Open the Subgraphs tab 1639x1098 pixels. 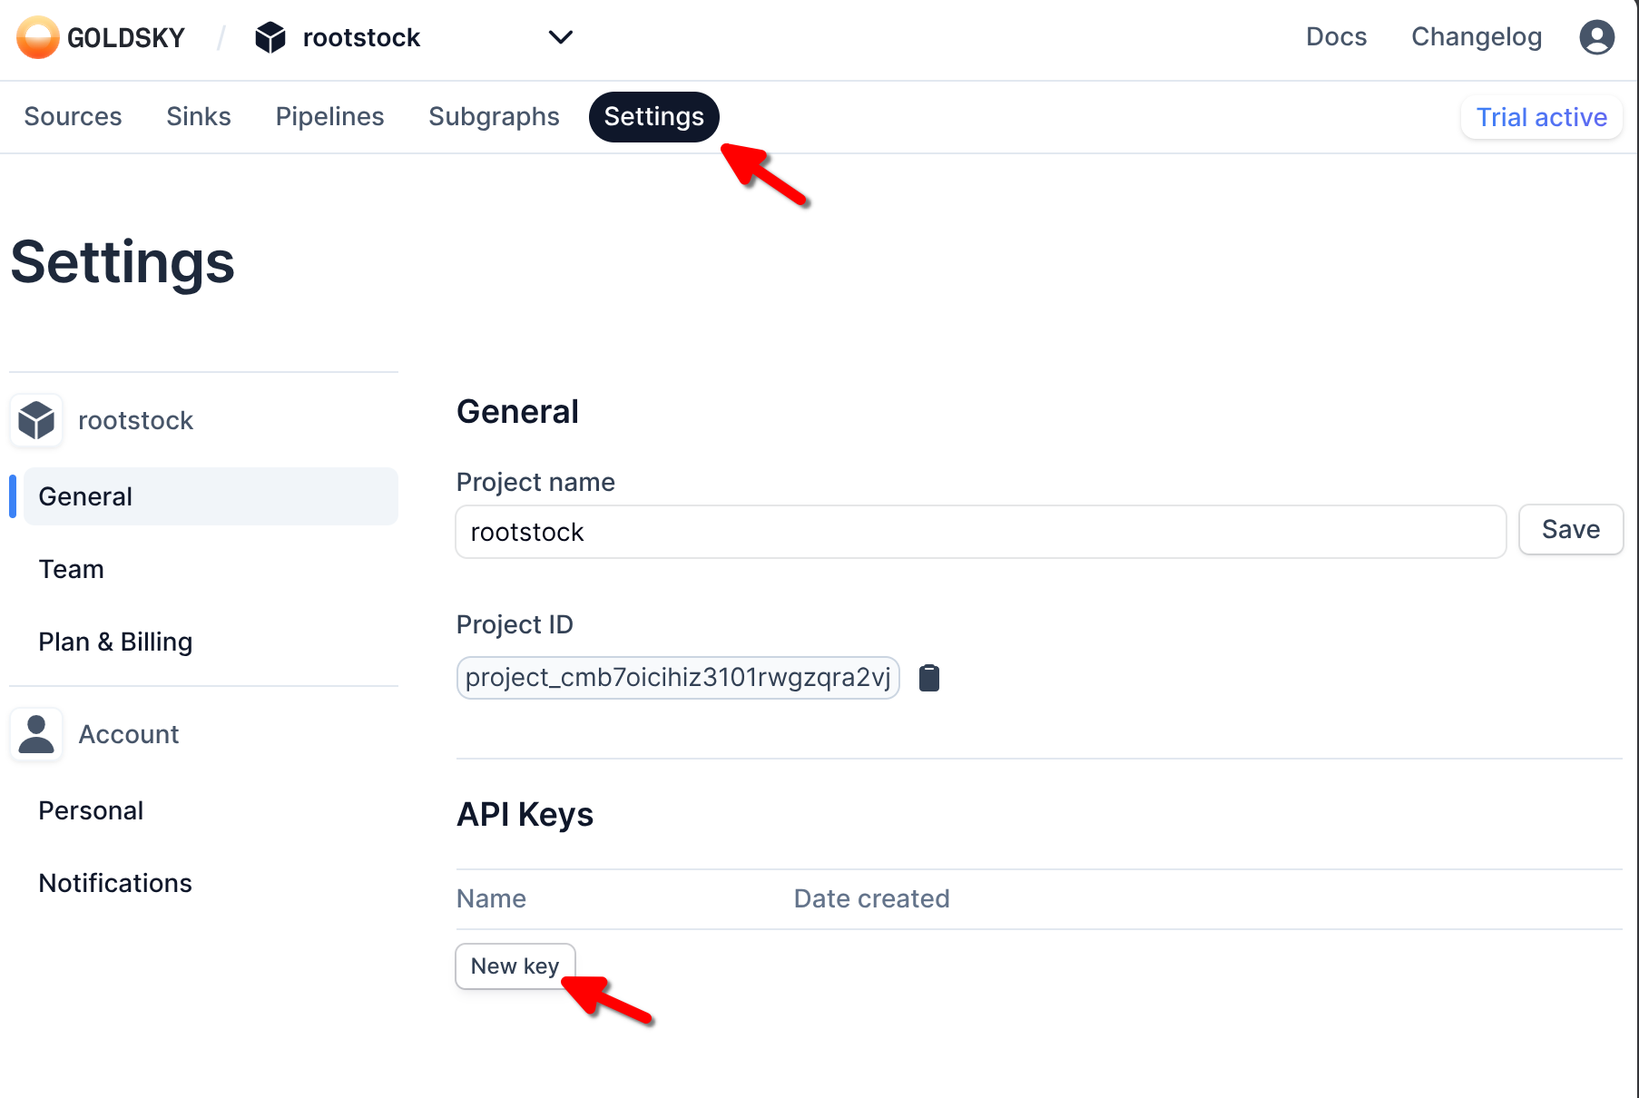pos(493,116)
